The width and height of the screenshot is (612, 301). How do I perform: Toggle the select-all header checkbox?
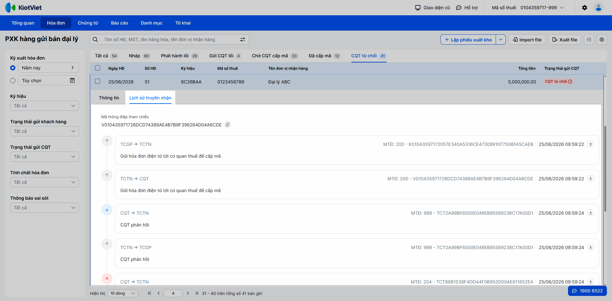pos(98,68)
